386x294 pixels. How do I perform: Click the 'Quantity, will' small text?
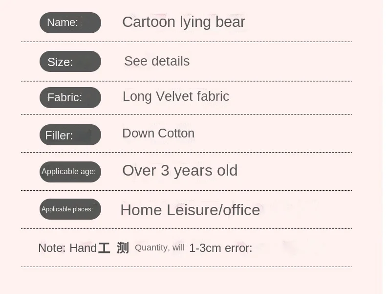click(159, 248)
